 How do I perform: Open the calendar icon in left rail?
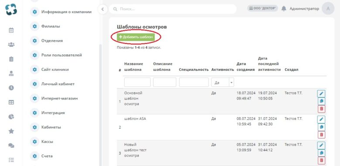pyautogui.click(x=11, y=30)
